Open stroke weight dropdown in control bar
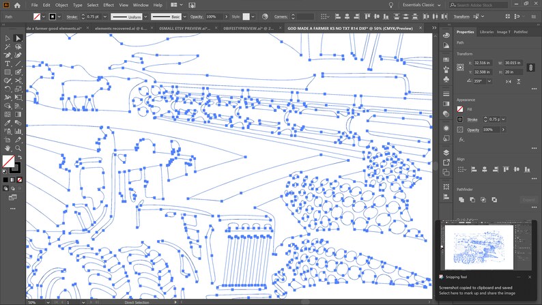This screenshot has width=542, height=305. click(105, 16)
